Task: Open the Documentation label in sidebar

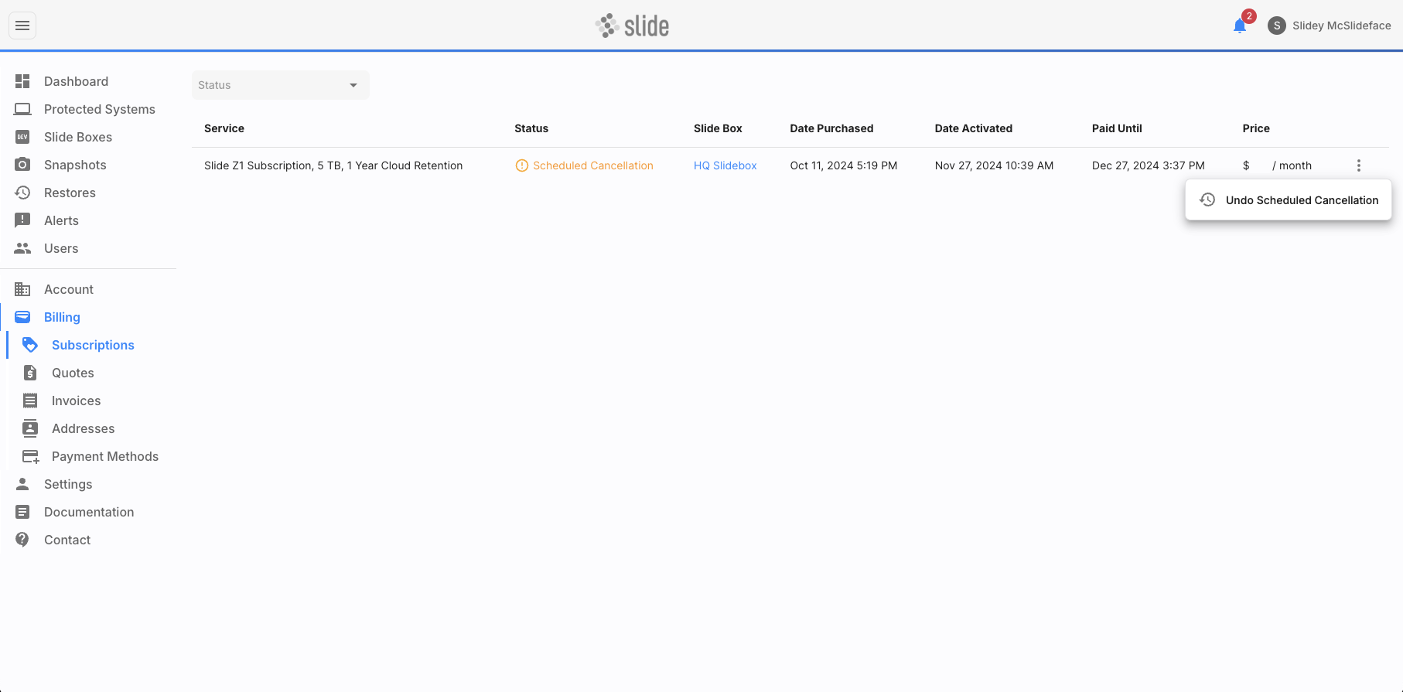Action: pyautogui.click(x=89, y=512)
